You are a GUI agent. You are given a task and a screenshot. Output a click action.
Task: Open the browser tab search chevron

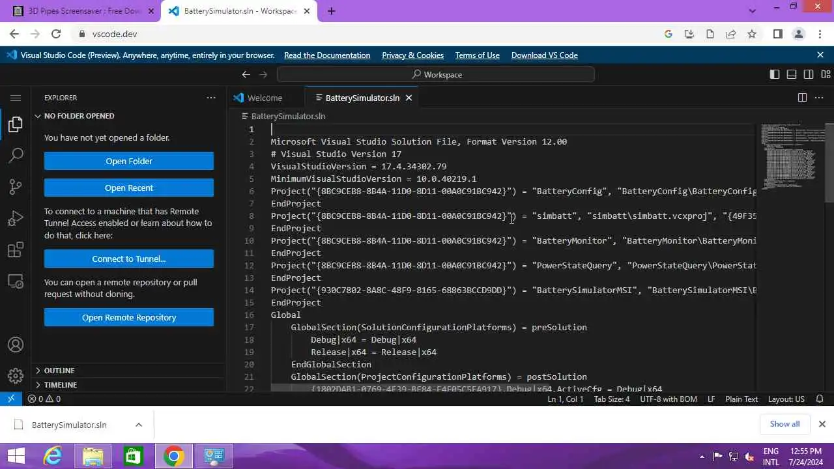click(x=753, y=11)
